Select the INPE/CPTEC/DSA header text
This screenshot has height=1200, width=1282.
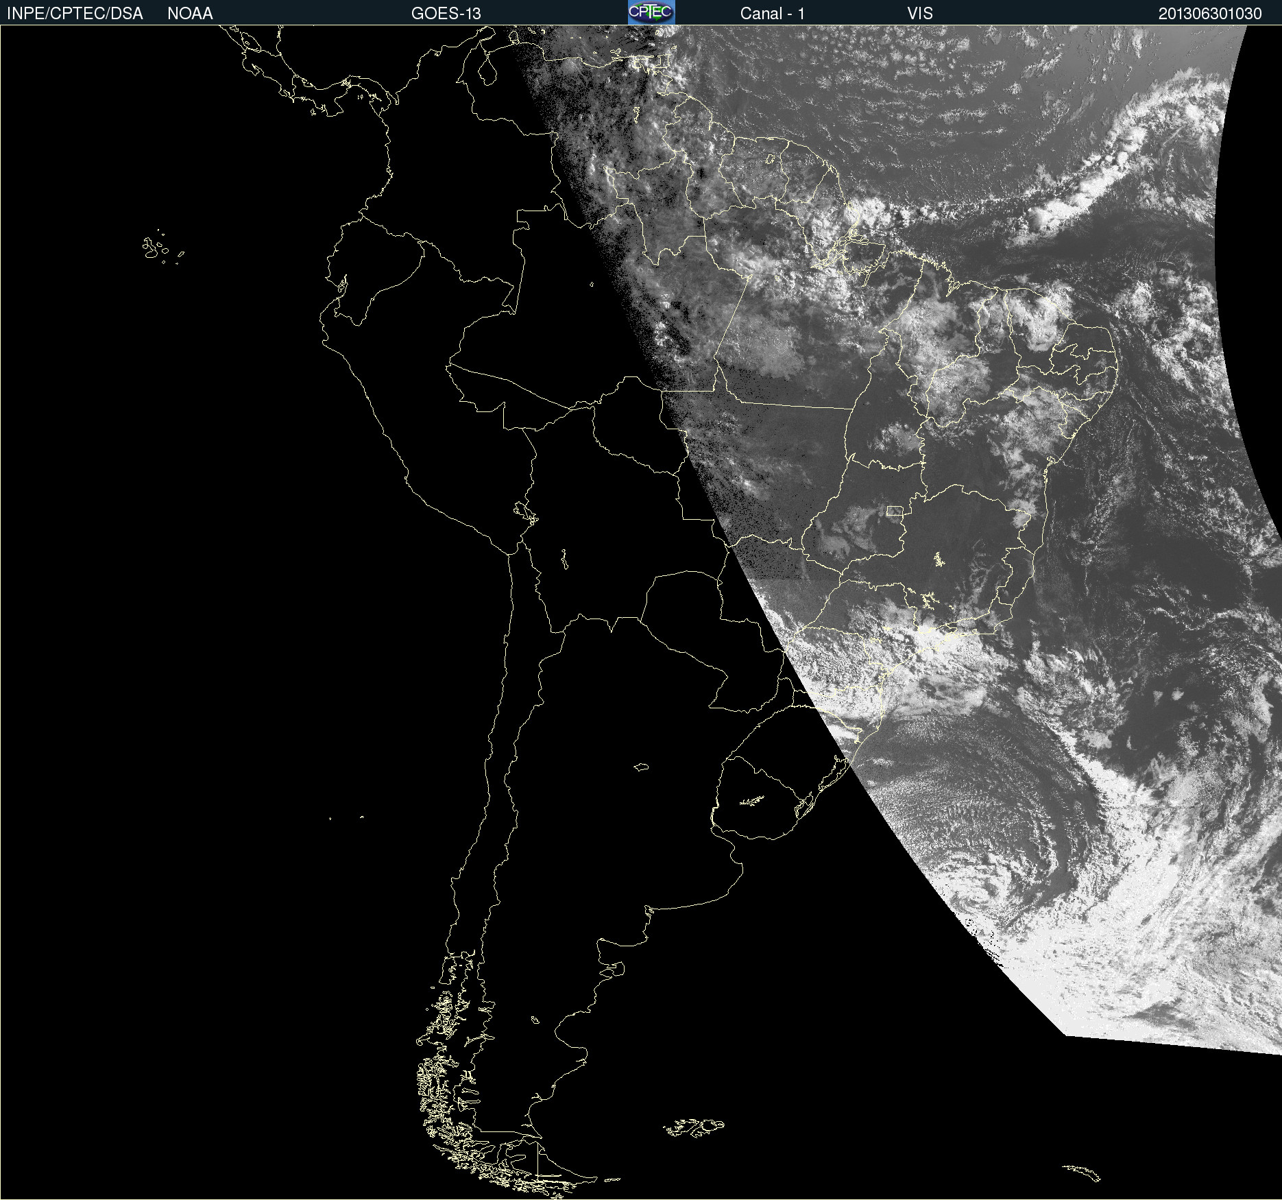(75, 14)
